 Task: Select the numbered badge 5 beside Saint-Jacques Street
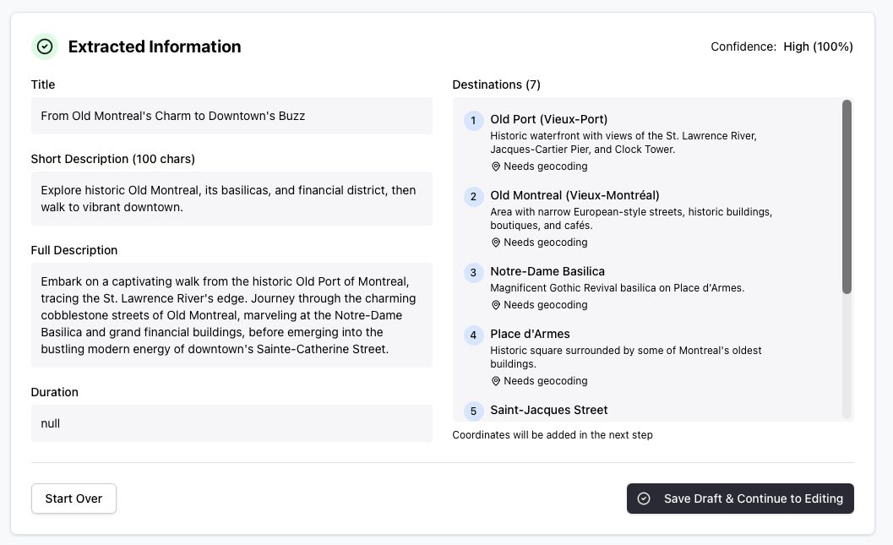[x=473, y=411]
